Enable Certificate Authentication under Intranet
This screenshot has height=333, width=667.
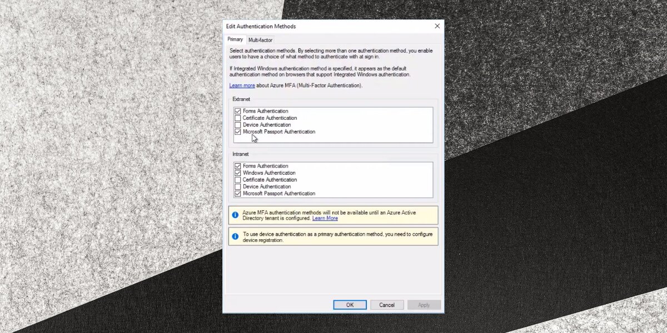click(238, 180)
